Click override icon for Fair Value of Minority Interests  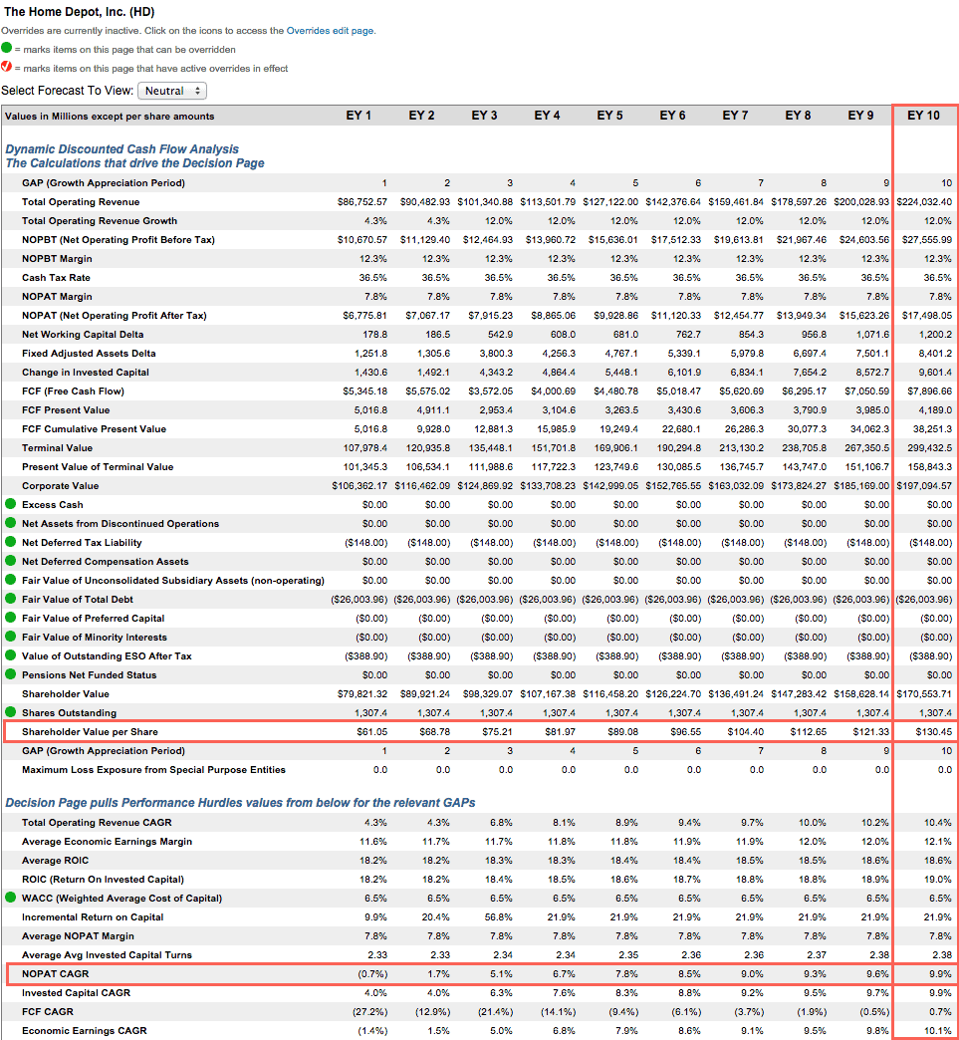(11, 637)
